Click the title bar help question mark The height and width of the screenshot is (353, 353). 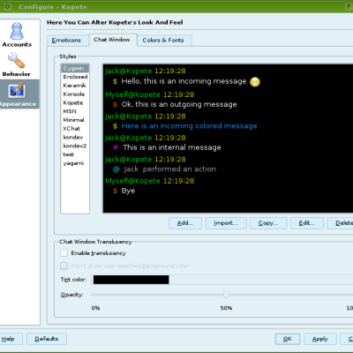(x=349, y=6)
